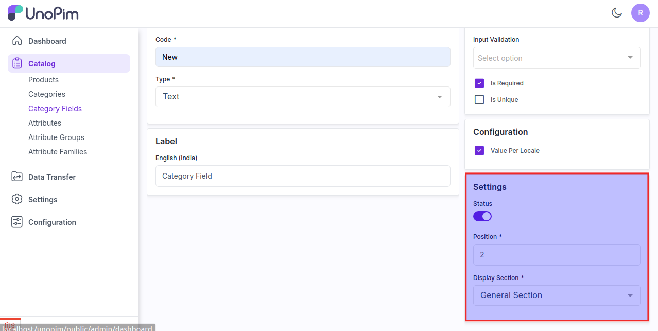Turn off the Status toggle
658x331 pixels.
pyautogui.click(x=482, y=216)
